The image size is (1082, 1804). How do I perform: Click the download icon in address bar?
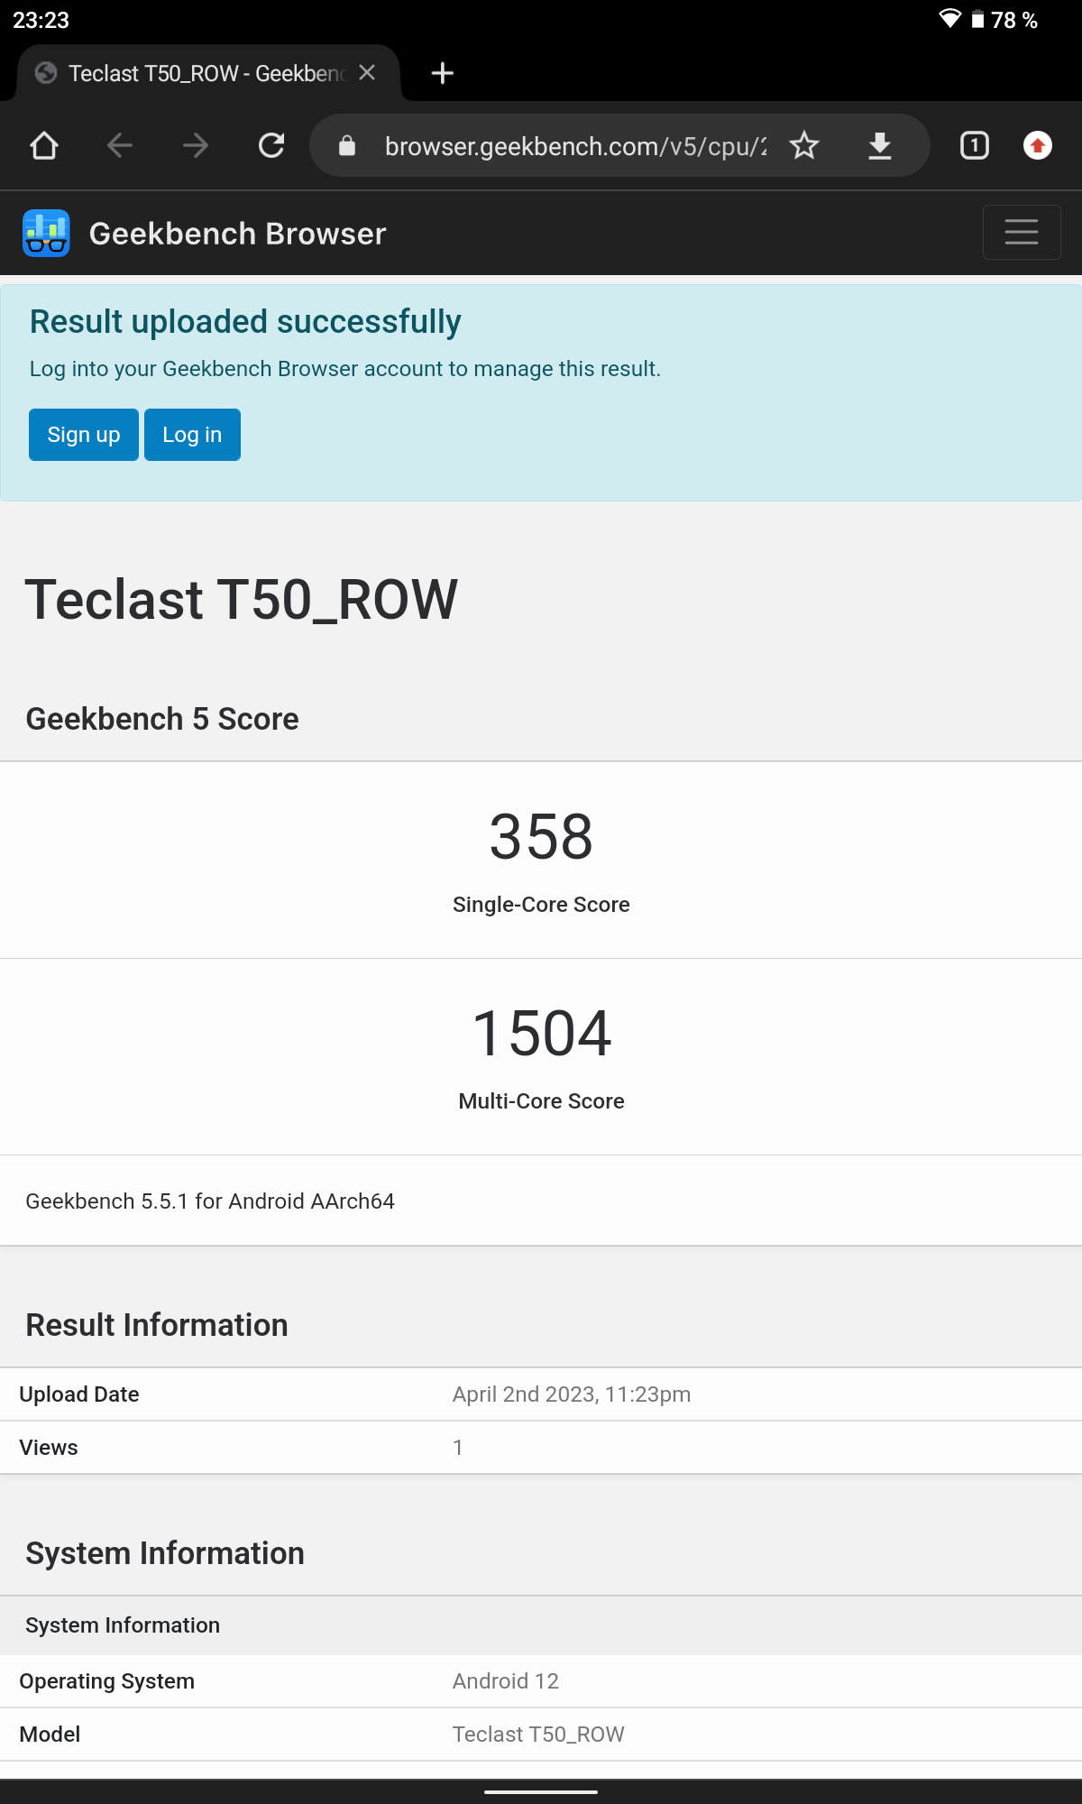click(x=880, y=145)
